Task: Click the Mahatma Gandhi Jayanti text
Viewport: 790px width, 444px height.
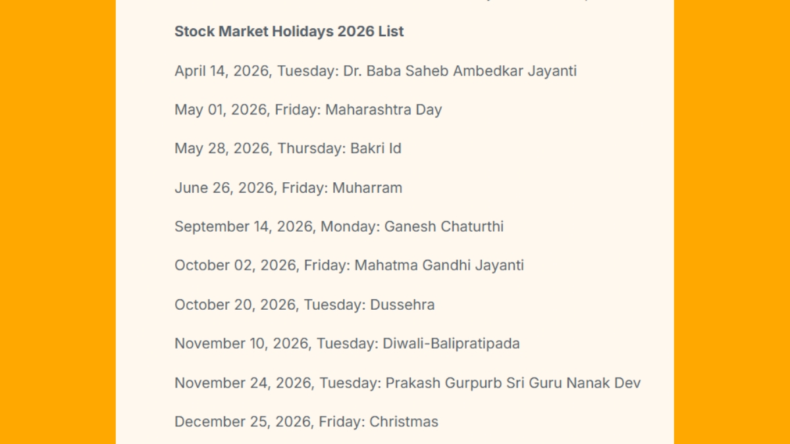Action: (439, 266)
